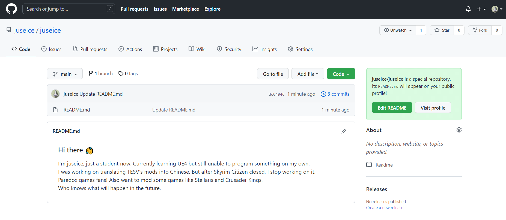The width and height of the screenshot is (506, 220).
Task: Click Visit profile button
Action: [x=433, y=108]
